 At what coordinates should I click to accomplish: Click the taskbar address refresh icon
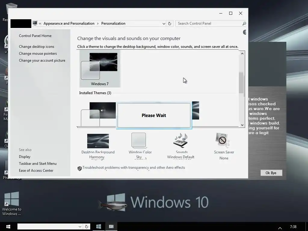point(86,226)
